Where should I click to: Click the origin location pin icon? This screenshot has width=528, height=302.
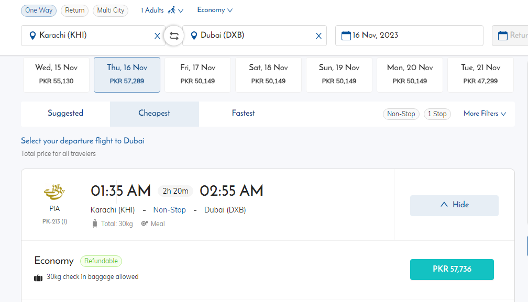pyautogui.click(x=32, y=36)
